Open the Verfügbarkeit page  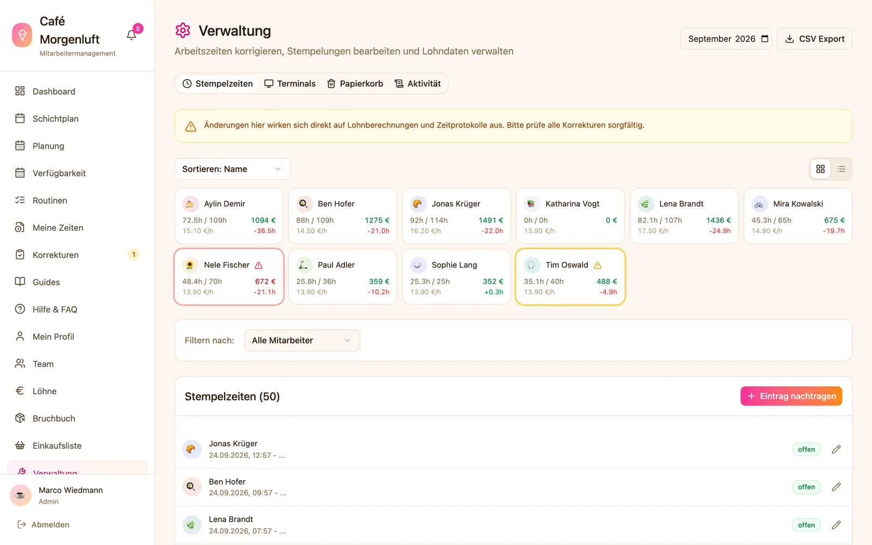tap(77, 173)
